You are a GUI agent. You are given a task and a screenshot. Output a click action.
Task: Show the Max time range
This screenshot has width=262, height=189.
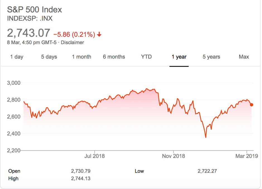(244, 57)
